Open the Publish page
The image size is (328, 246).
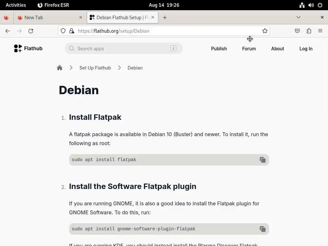pyautogui.click(x=219, y=49)
